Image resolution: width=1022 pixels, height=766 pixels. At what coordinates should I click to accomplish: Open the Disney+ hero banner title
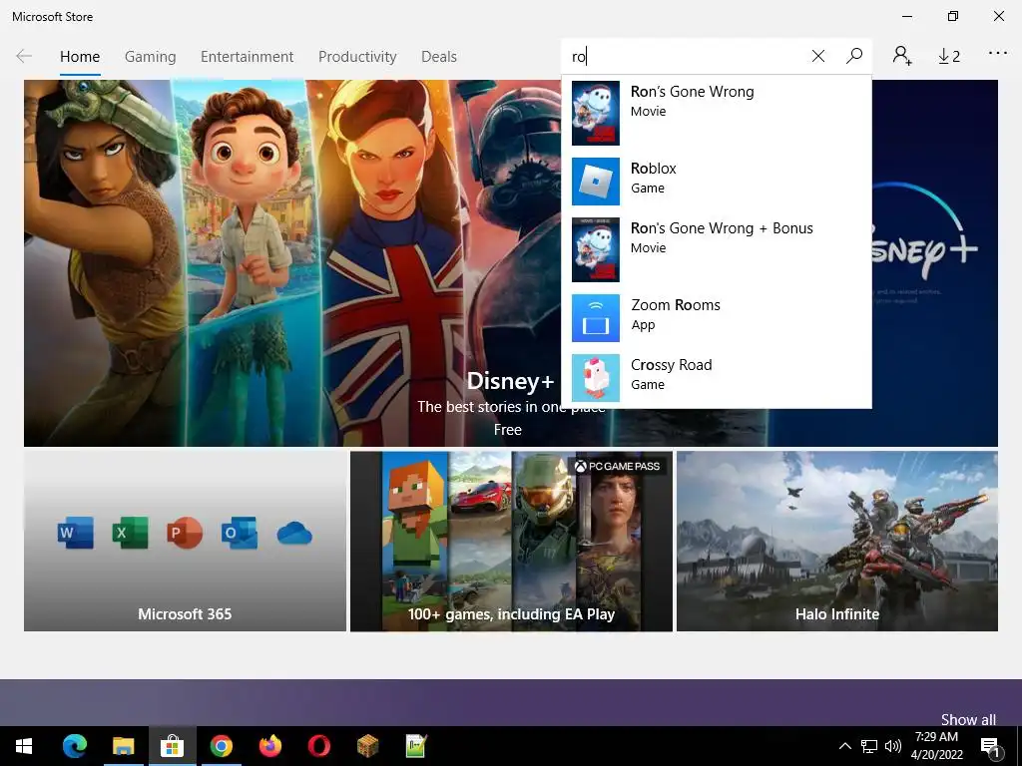click(510, 381)
